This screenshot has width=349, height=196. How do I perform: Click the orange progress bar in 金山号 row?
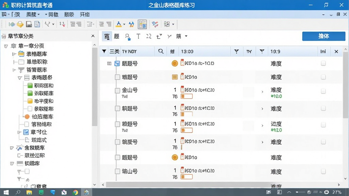(x=186, y=96)
